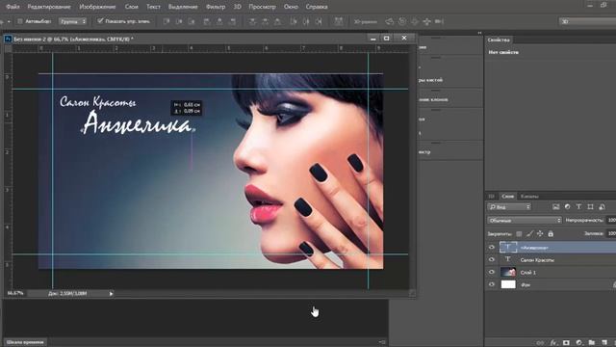
Task: Hide the Фон background layer
Action: tap(492, 284)
